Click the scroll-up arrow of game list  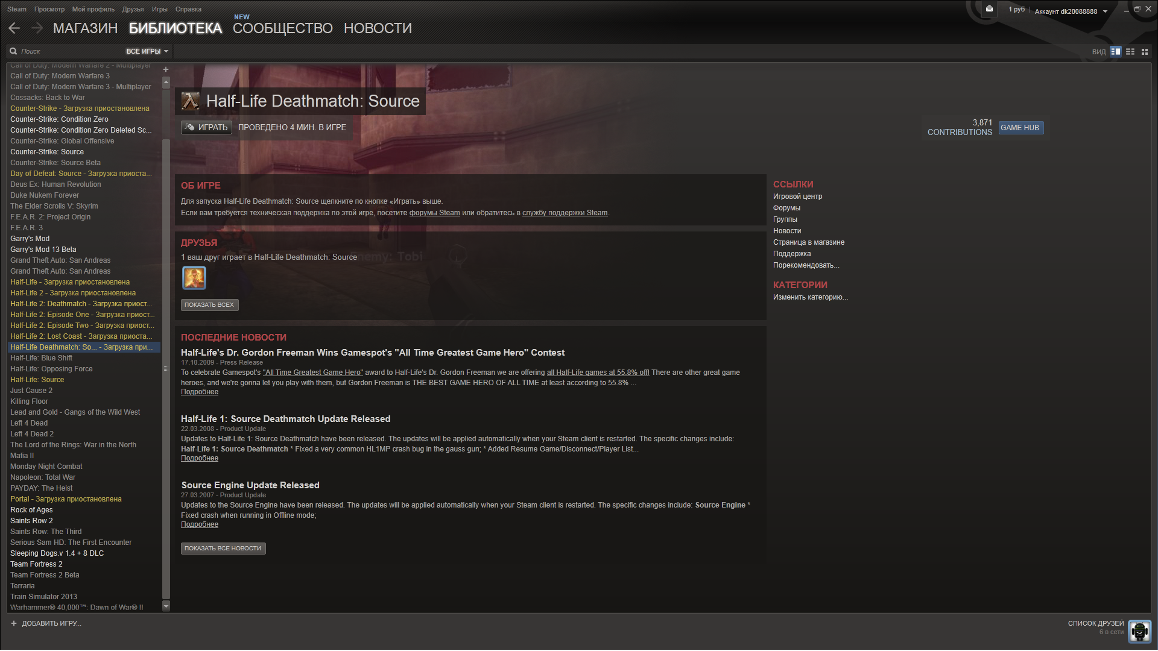[166, 83]
